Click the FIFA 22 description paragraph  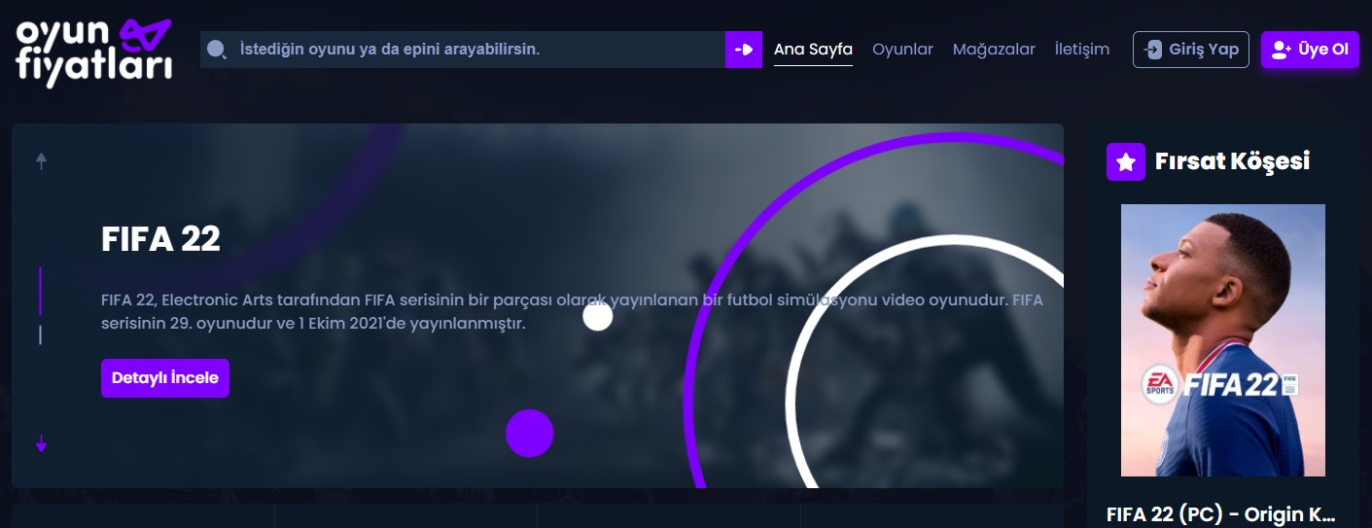(572, 311)
